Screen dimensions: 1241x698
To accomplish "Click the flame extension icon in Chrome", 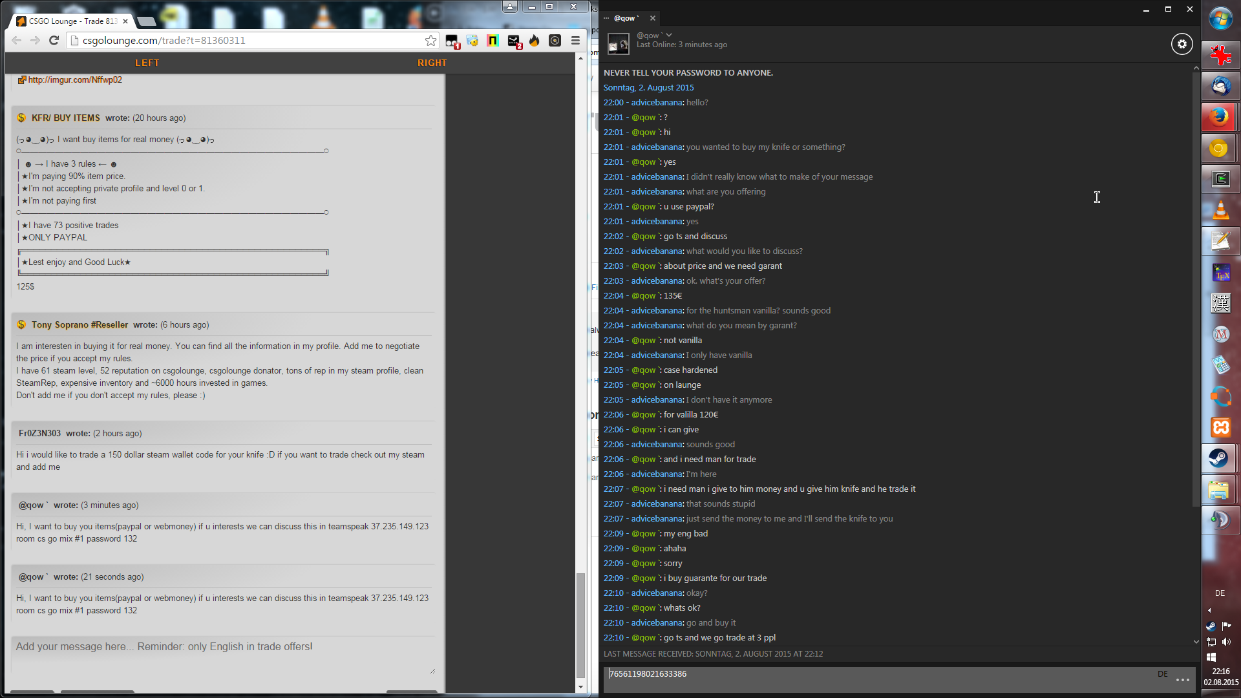I will click(534, 41).
